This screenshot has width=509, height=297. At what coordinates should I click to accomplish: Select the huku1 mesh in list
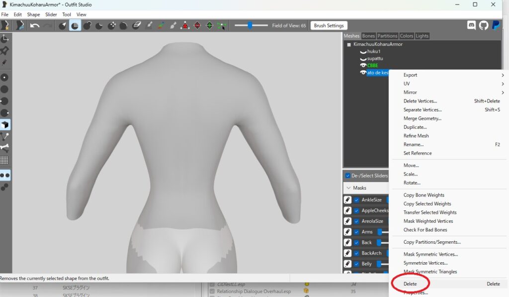point(373,51)
